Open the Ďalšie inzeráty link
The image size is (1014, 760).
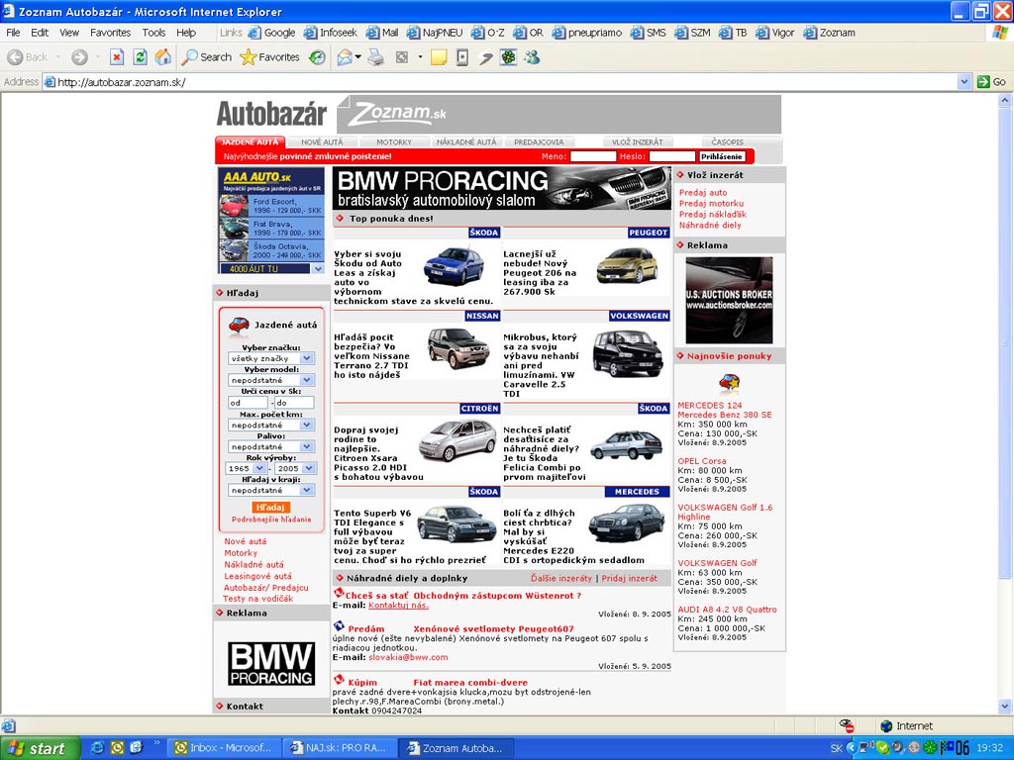click(561, 578)
